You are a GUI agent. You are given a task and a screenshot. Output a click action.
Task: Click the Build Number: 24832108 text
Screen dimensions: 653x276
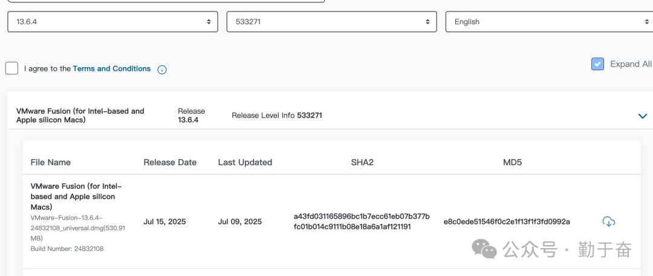click(67, 249)
